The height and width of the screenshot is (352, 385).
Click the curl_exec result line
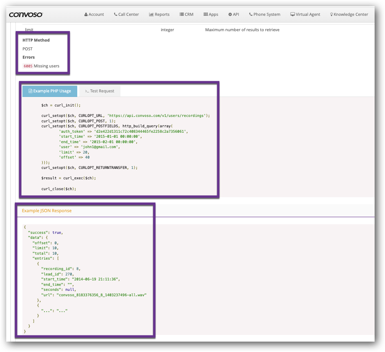click(x=69, y=178)
